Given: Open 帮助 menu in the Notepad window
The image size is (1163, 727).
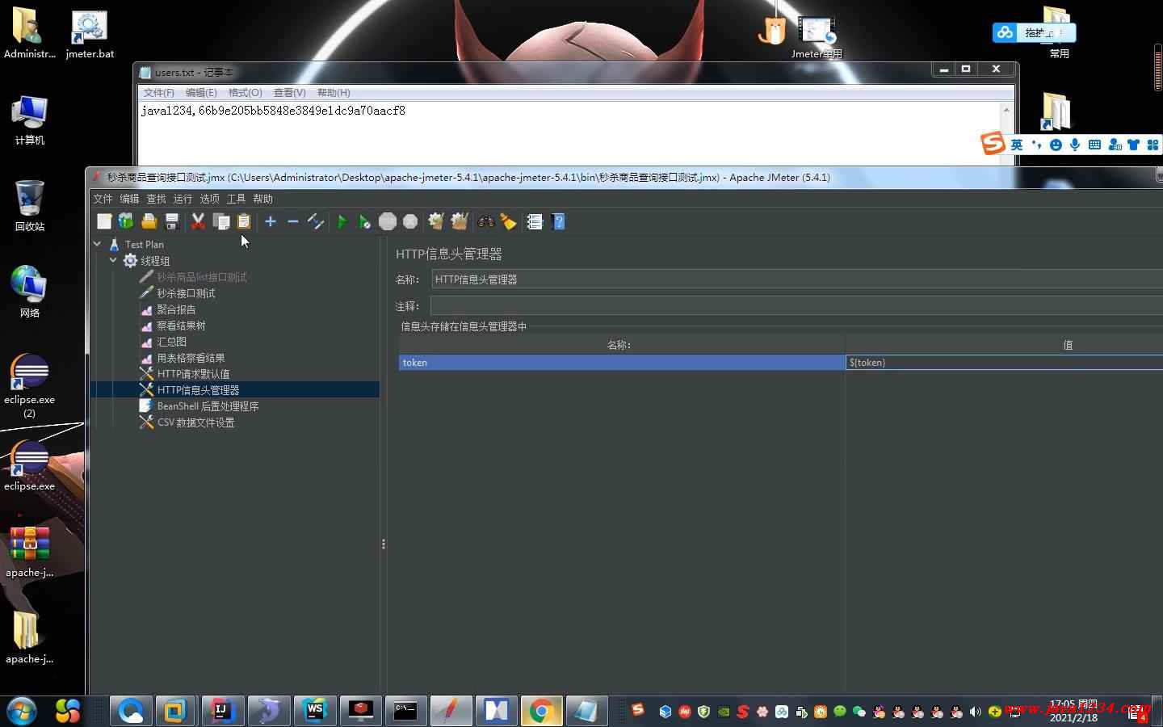Looking at the screenshot, I should [334, 93].
